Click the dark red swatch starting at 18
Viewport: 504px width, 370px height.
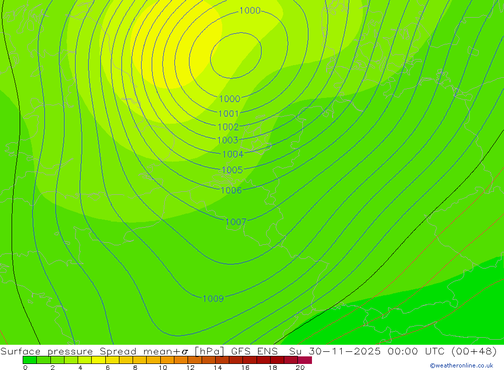(277, 360)
